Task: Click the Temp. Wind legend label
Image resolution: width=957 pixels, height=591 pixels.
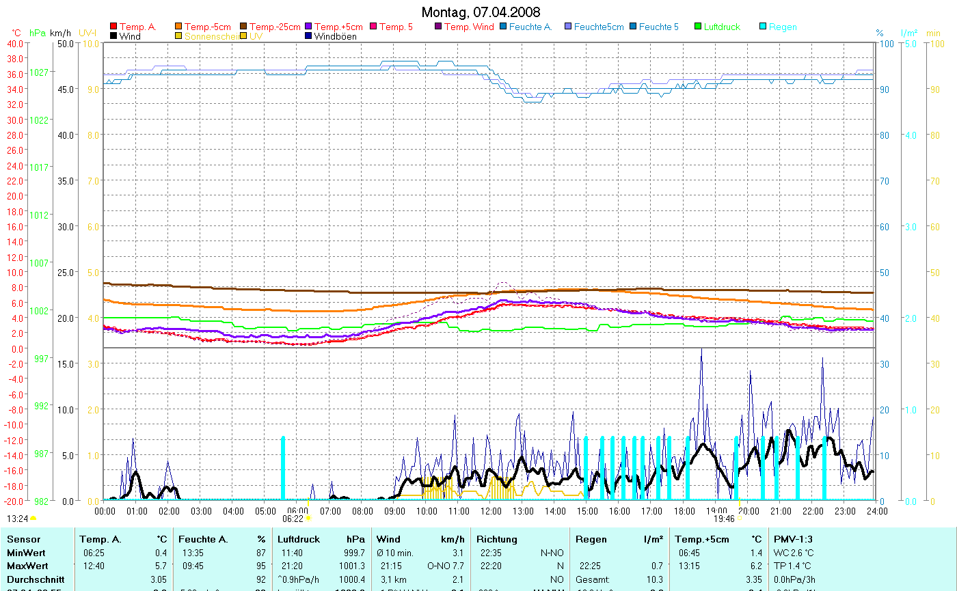Action: click(x=468, y=27)
